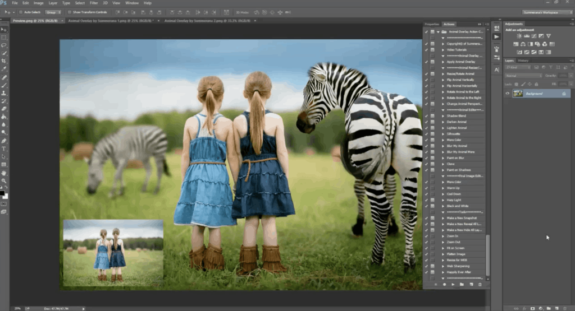The image size is (575, 311).
Task: Open the Group auto-select dropdown
Action: click(53, 12)
